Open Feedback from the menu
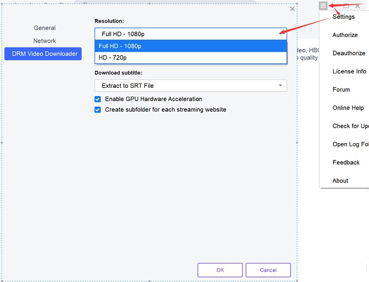Viewport: 369px width, 282px height. pos(346,163)
